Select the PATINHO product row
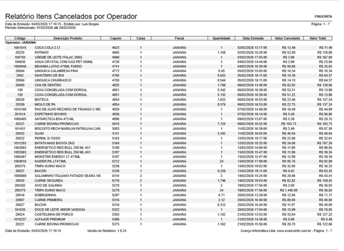The width and height of the screenshot is (344, 251). (168, 52)
